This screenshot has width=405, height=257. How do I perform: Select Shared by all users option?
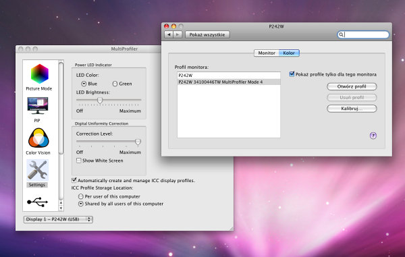(x=81, y=204)
